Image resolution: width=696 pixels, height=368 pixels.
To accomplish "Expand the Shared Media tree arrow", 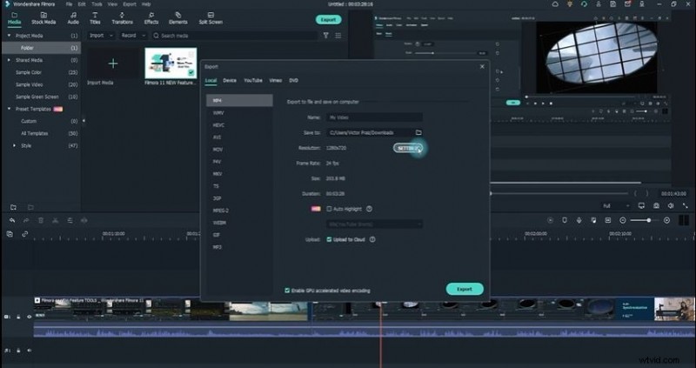I will coord(9,60).
